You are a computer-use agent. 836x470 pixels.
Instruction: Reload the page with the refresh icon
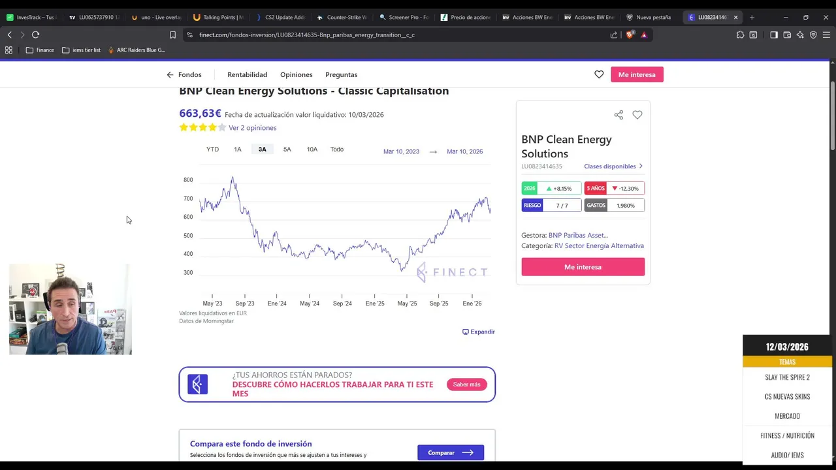(x=35, y=35)
